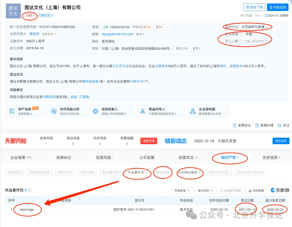
Task: Expand the 小微企业 tag dropdown
Action: pos(46,15)
